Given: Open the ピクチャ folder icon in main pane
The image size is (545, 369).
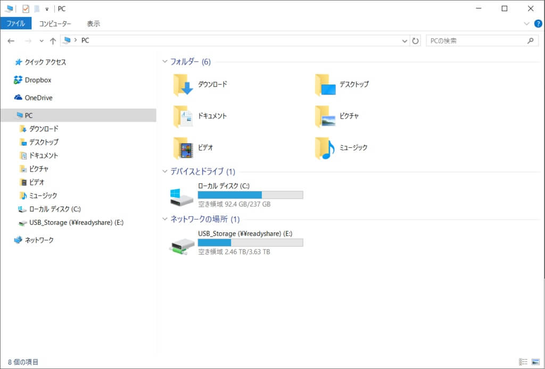Looking at the screenshot, I should point(325,116).
